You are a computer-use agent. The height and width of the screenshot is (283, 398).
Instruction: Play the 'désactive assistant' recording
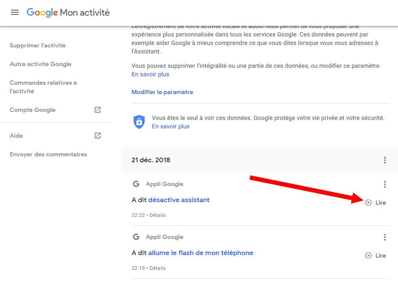[x=376, y=203]
